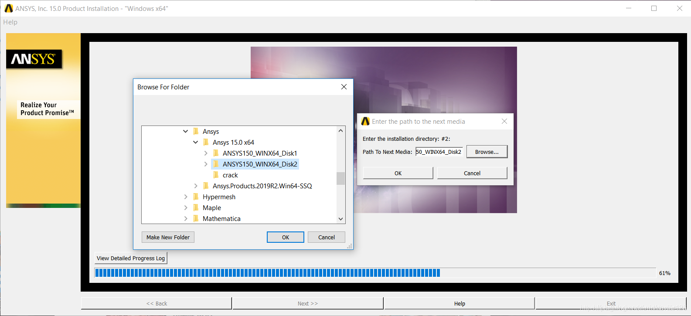Click the Exit button
691x316 pixels.
[611, 303]
